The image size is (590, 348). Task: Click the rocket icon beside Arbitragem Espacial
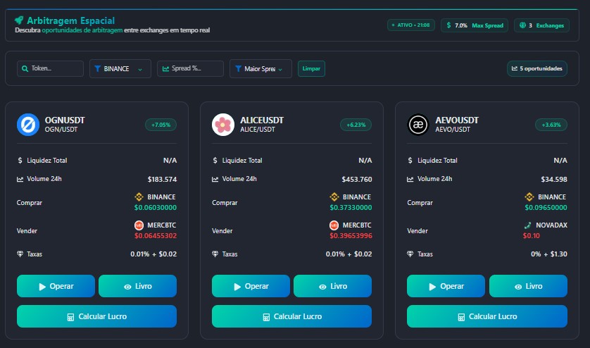(20, 20)
